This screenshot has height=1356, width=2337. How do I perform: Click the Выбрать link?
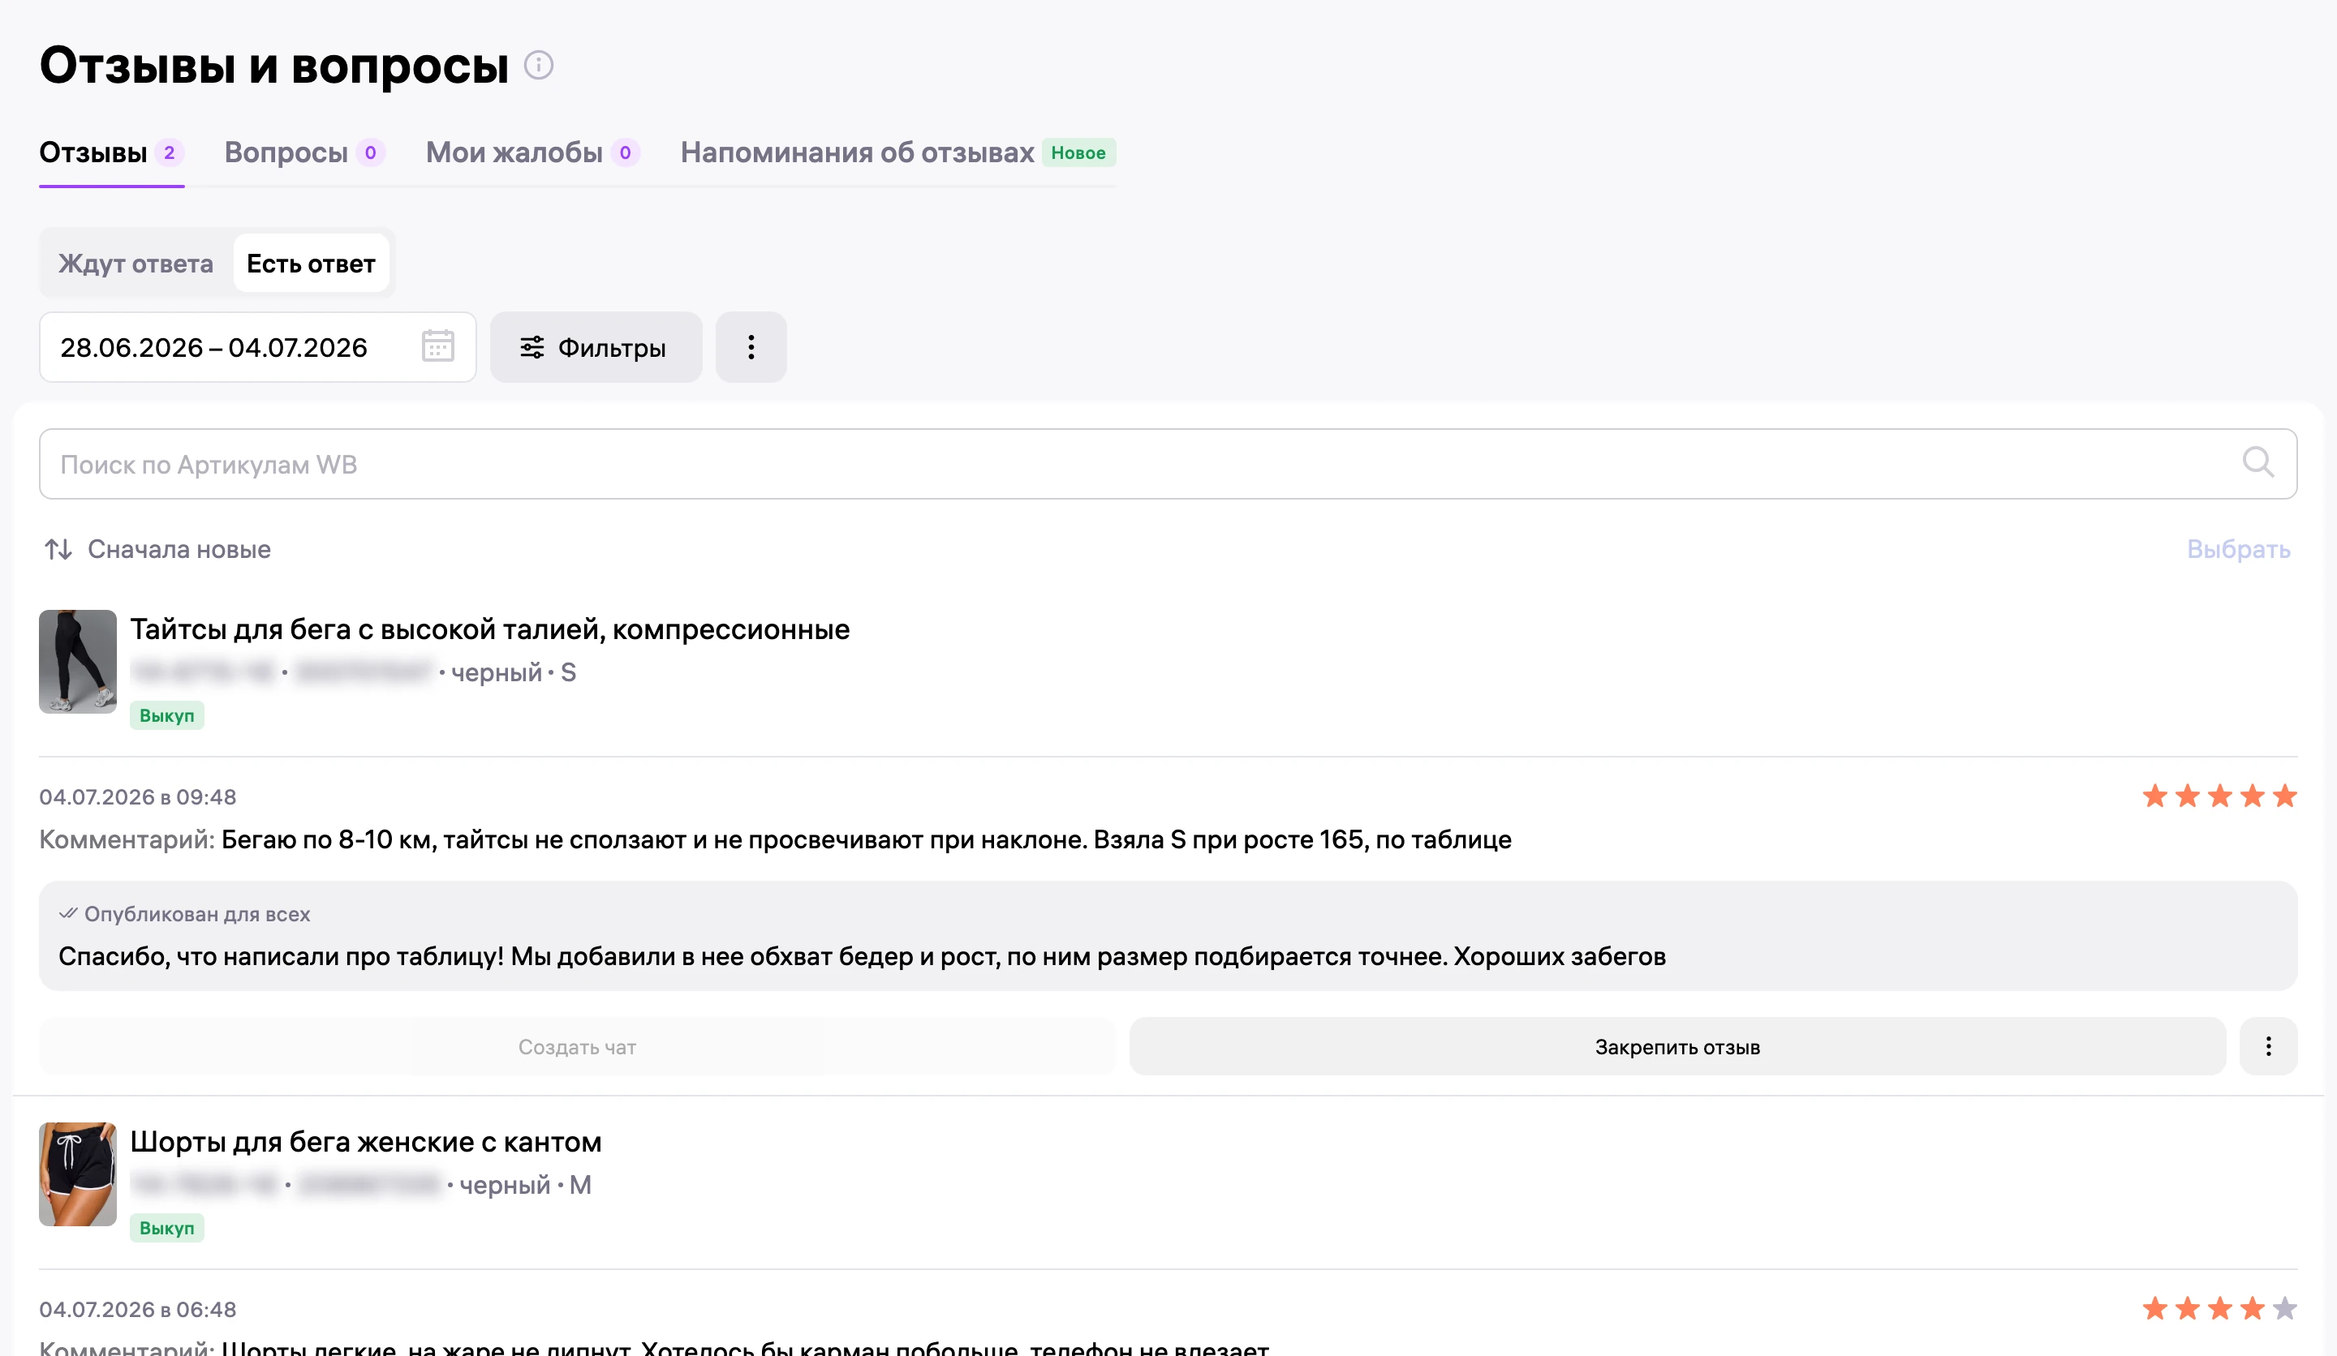2238,550
